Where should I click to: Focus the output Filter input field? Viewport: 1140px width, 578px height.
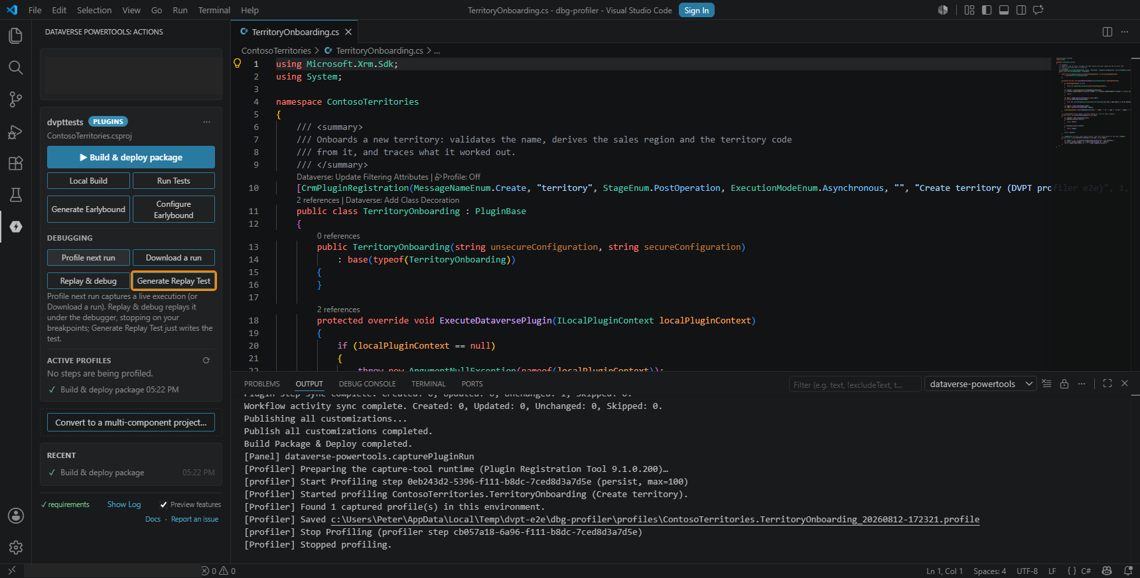click(x=855, y=384)
